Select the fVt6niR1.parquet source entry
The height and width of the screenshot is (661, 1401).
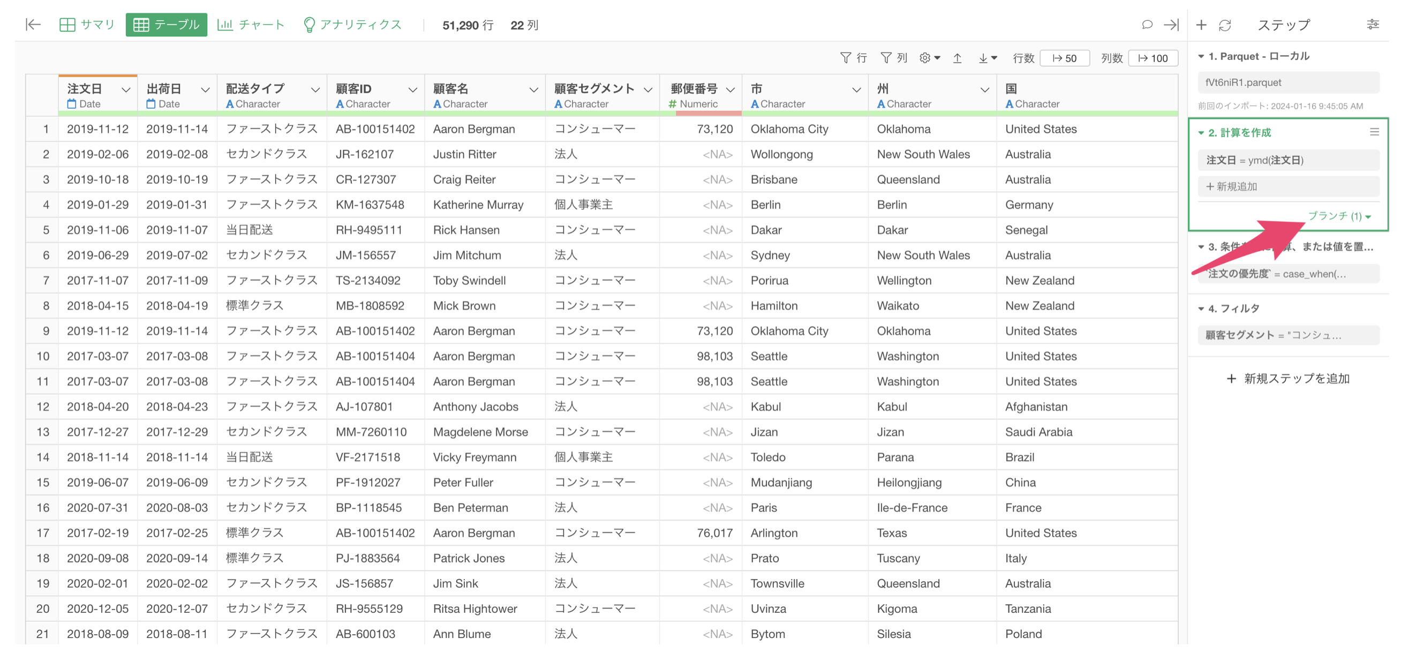point(1288,82)
